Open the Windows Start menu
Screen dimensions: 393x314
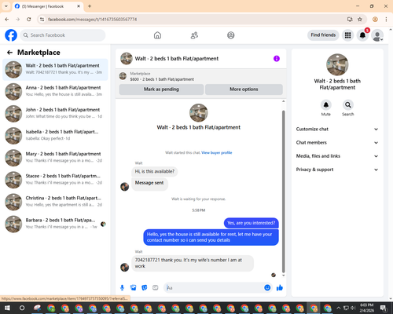pyautogui.click(x=7, y=308)
